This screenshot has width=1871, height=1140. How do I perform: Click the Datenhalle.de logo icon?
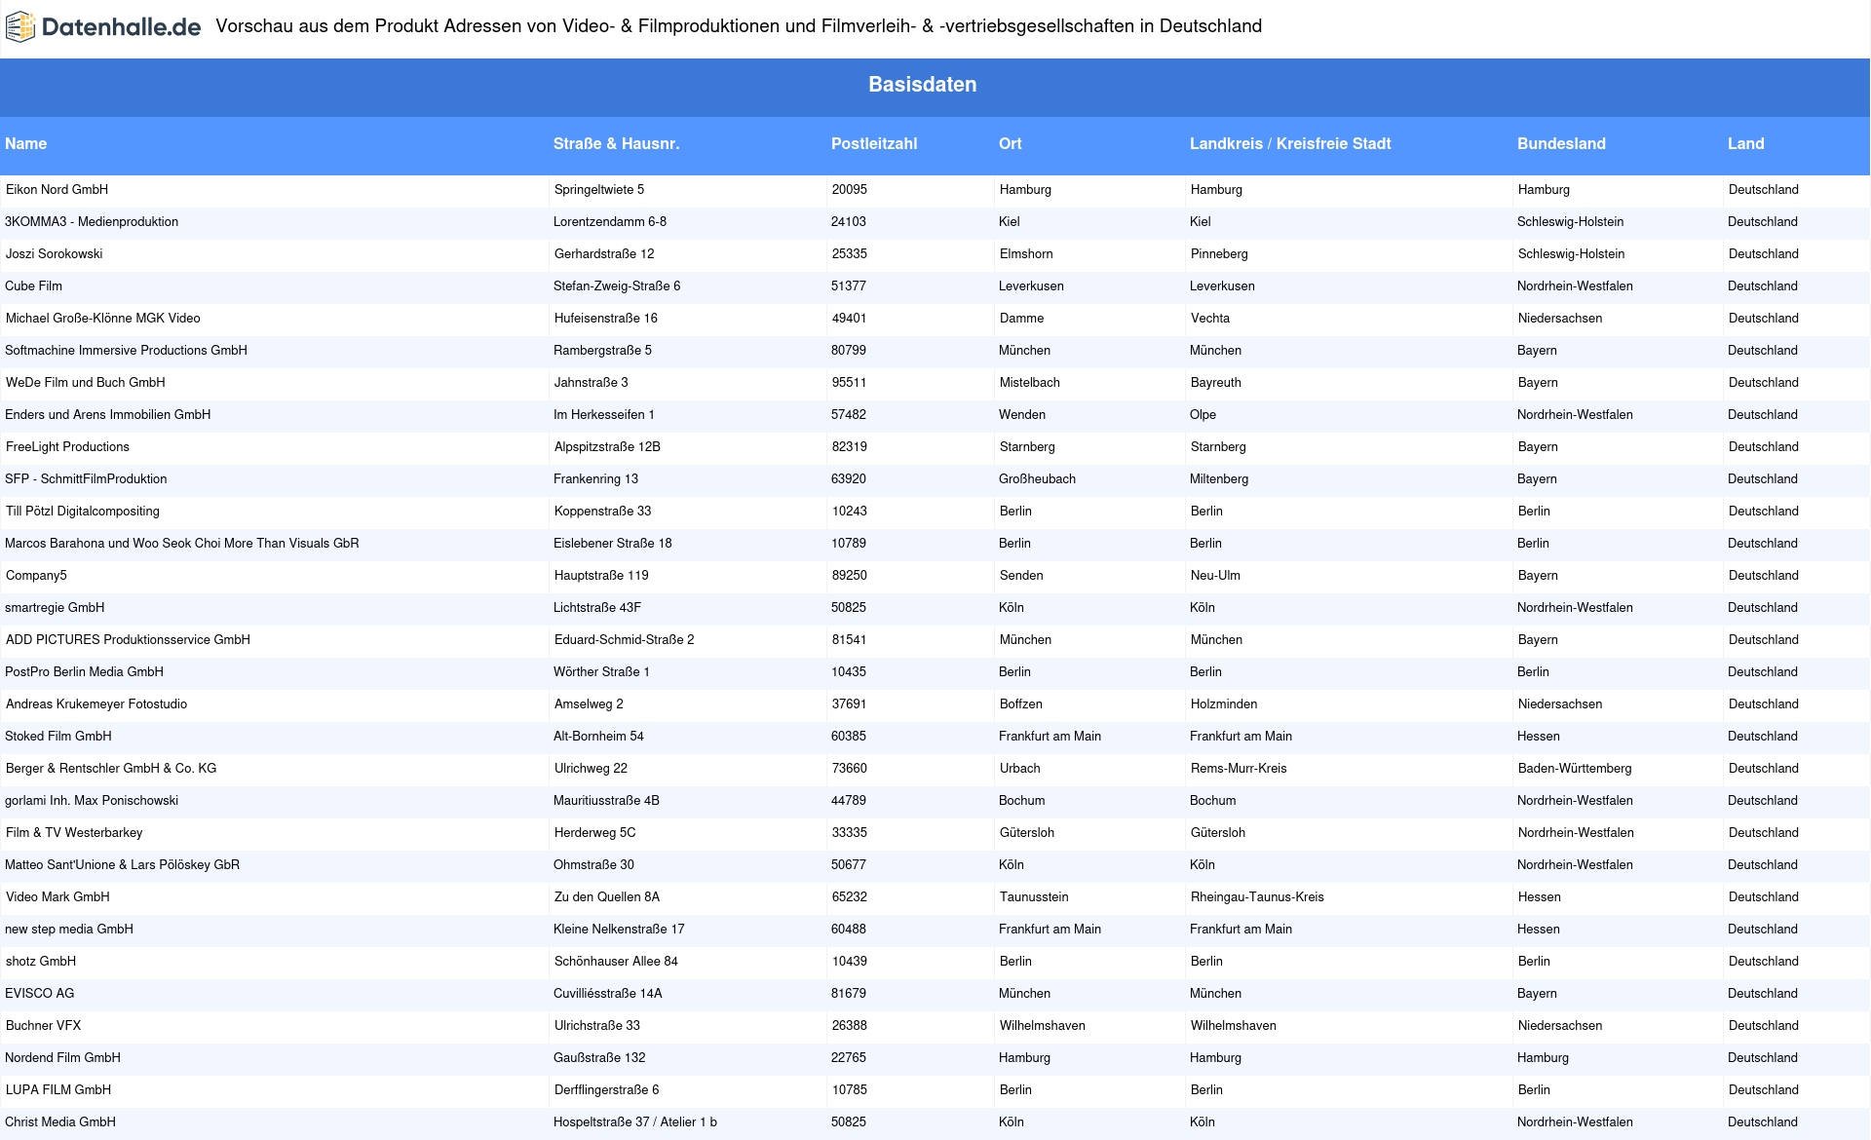click(x=20, y=27)
